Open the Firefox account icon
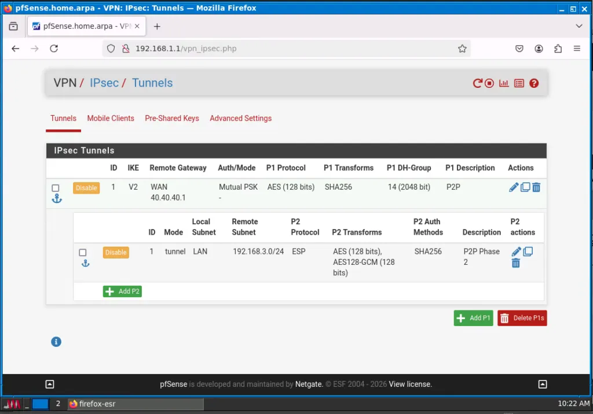Image resolution: width=593 pixels, height=414 pixels. click(539, 49)
